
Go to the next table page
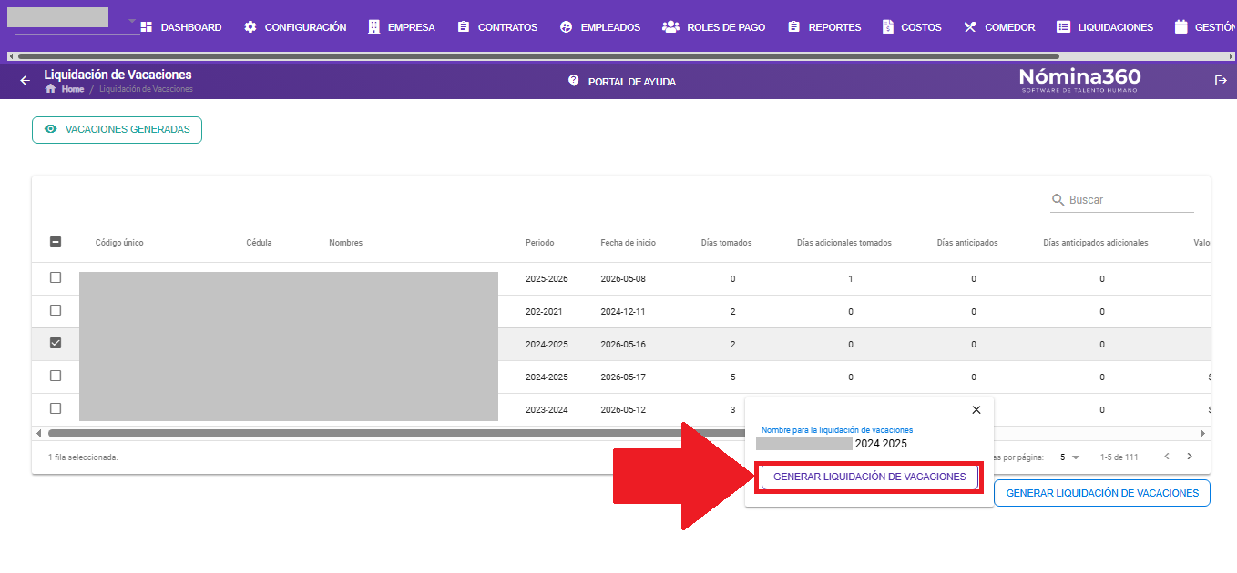(x=1189, y=457)
